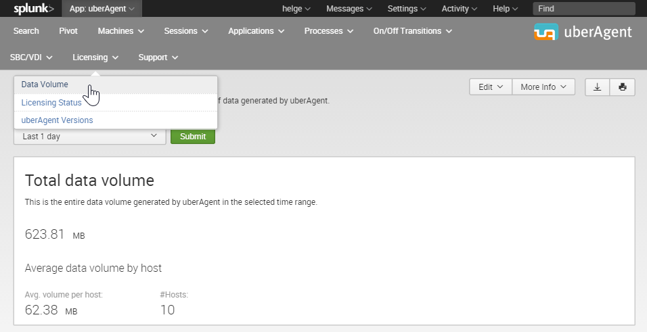Screen dimensions: 647x332
Task: Click the print icon button
Action: 622,87
